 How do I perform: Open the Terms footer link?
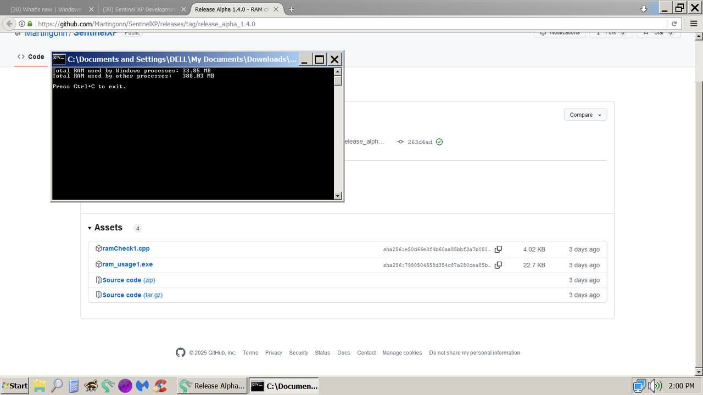[250, 353]
